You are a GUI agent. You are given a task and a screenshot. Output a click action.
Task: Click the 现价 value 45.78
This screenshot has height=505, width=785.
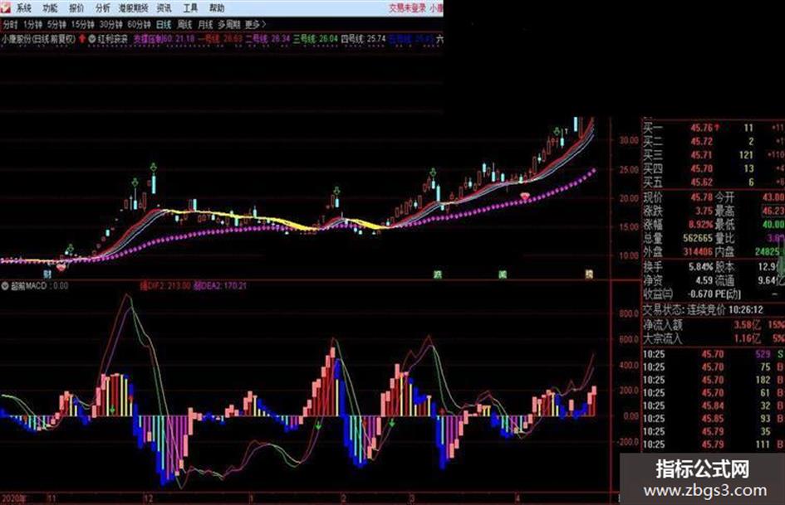click(701, 197)
